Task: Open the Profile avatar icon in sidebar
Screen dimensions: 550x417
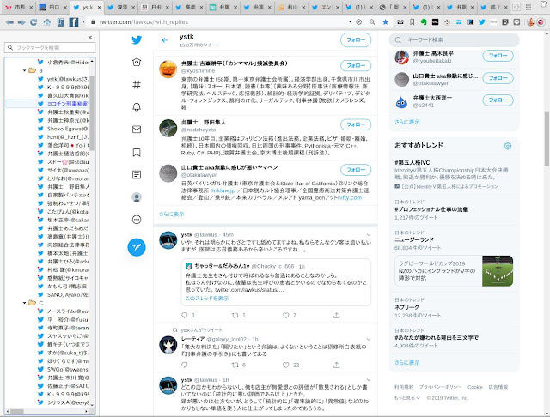Action: tap(137, 197)
